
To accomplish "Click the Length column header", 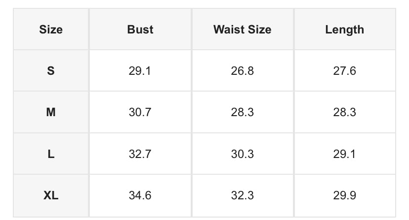I will [344, 30].
